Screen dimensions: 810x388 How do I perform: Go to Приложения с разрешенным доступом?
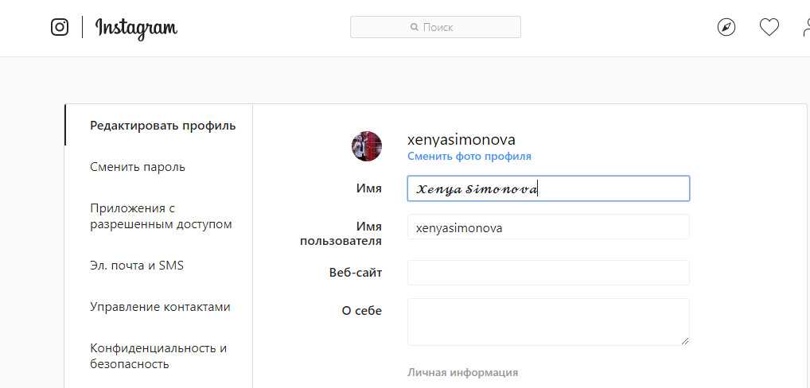[x=161, y=216]
